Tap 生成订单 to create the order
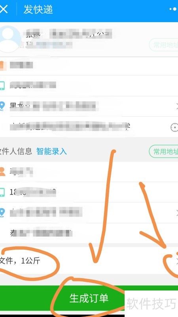 tap(89, 298)
